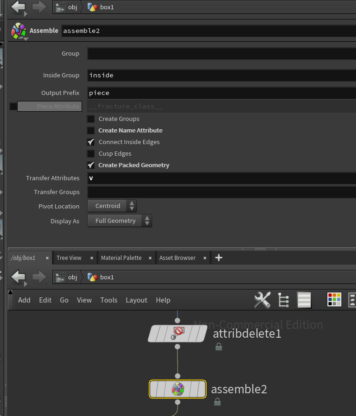The height and width of the screenshot is (416, 356).
Task: Click box1 icon in network editor path
Action: tap(93, 277)
